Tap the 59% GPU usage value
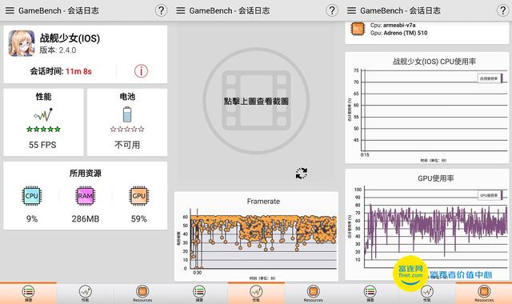The height and width of the screenshot is (304, 512). (138, 218)
